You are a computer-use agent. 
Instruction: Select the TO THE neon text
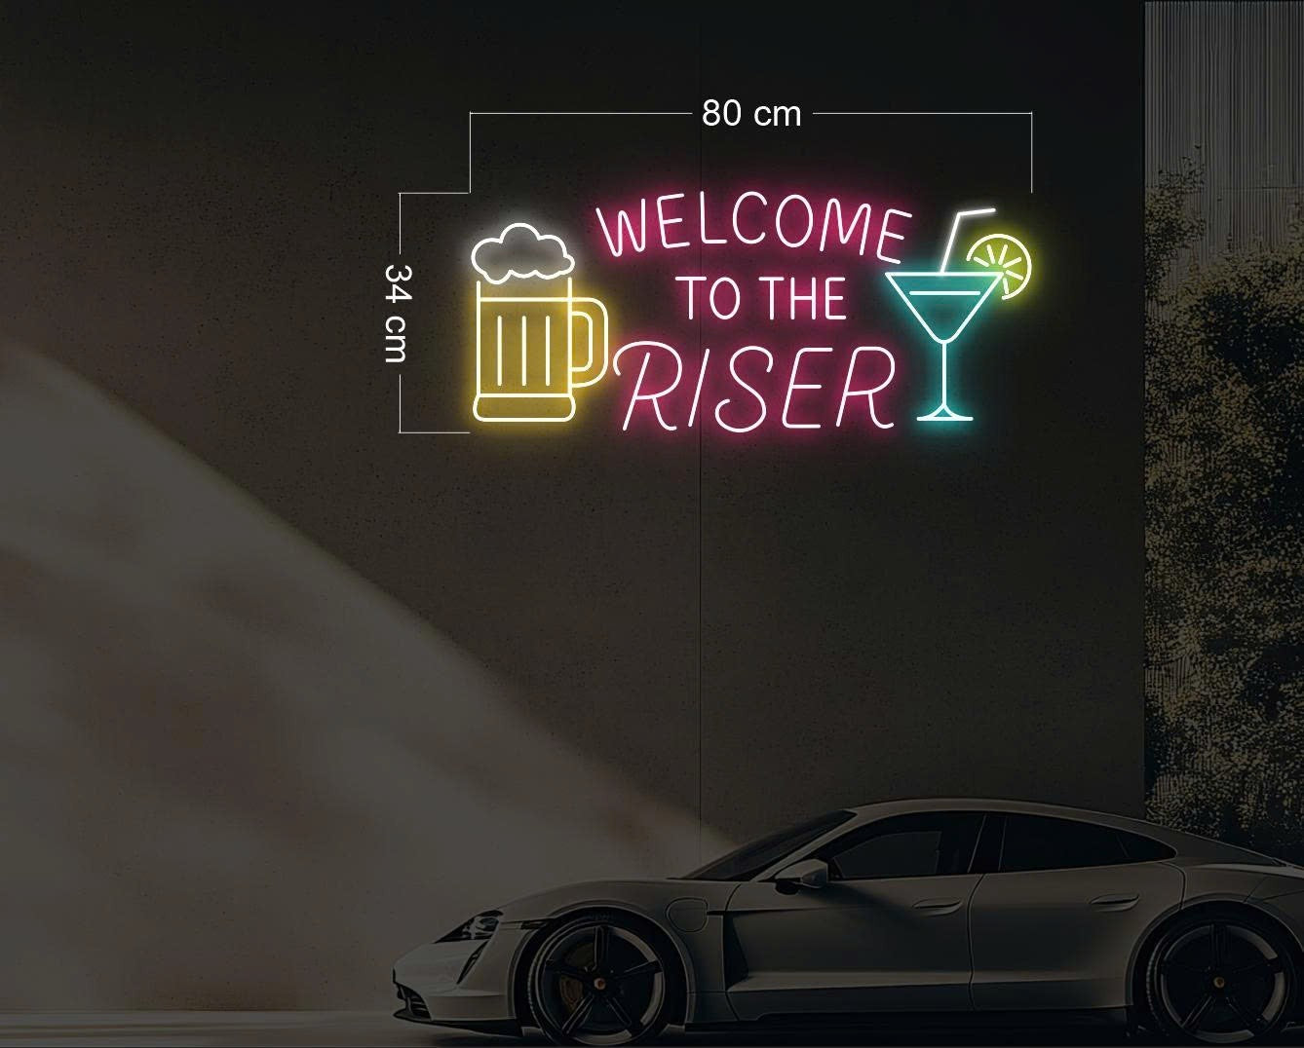762,299
